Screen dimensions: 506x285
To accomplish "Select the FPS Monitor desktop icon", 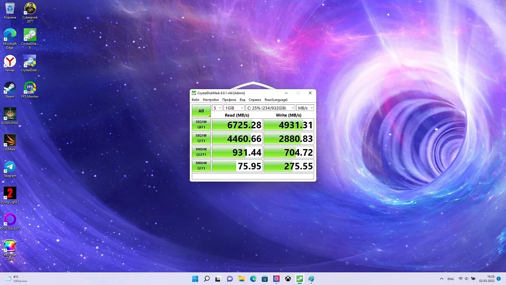I will tap(30, 88).
